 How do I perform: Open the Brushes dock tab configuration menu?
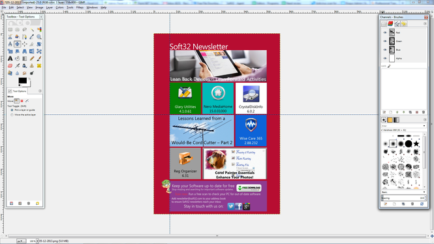pyautogui.click(x=425, y=120)
